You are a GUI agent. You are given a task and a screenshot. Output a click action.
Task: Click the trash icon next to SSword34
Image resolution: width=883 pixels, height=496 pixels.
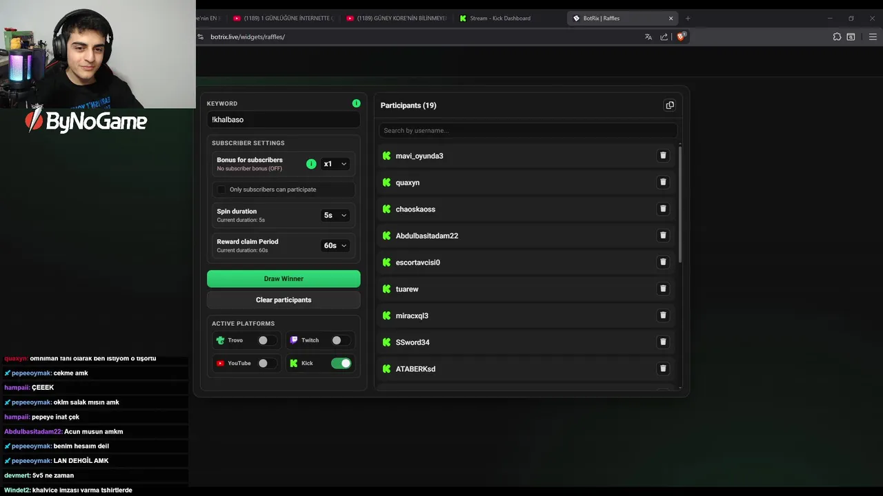point(663,342)
